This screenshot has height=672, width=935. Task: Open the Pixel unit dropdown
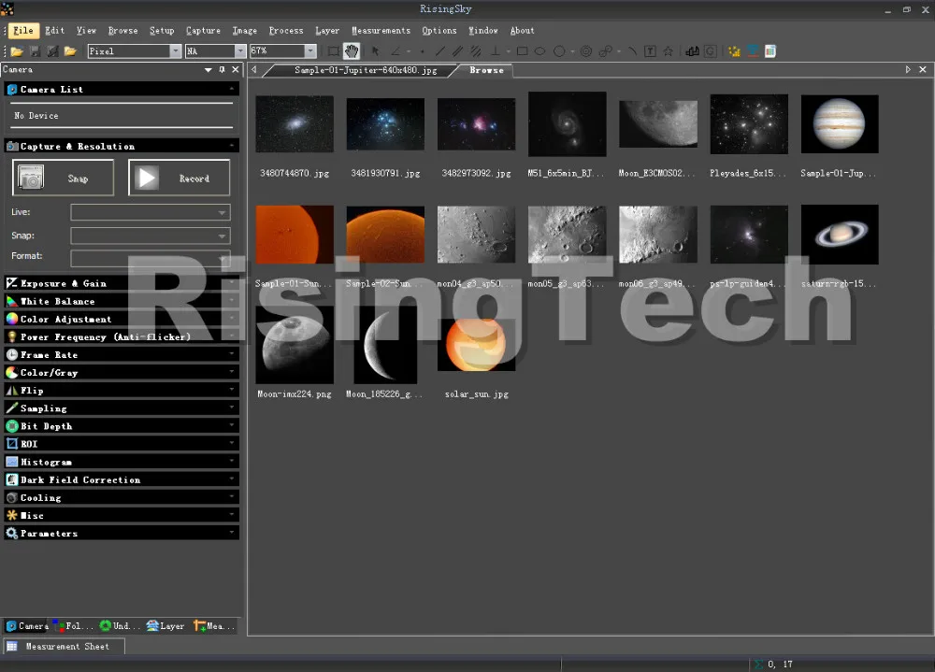click(176, 51)
